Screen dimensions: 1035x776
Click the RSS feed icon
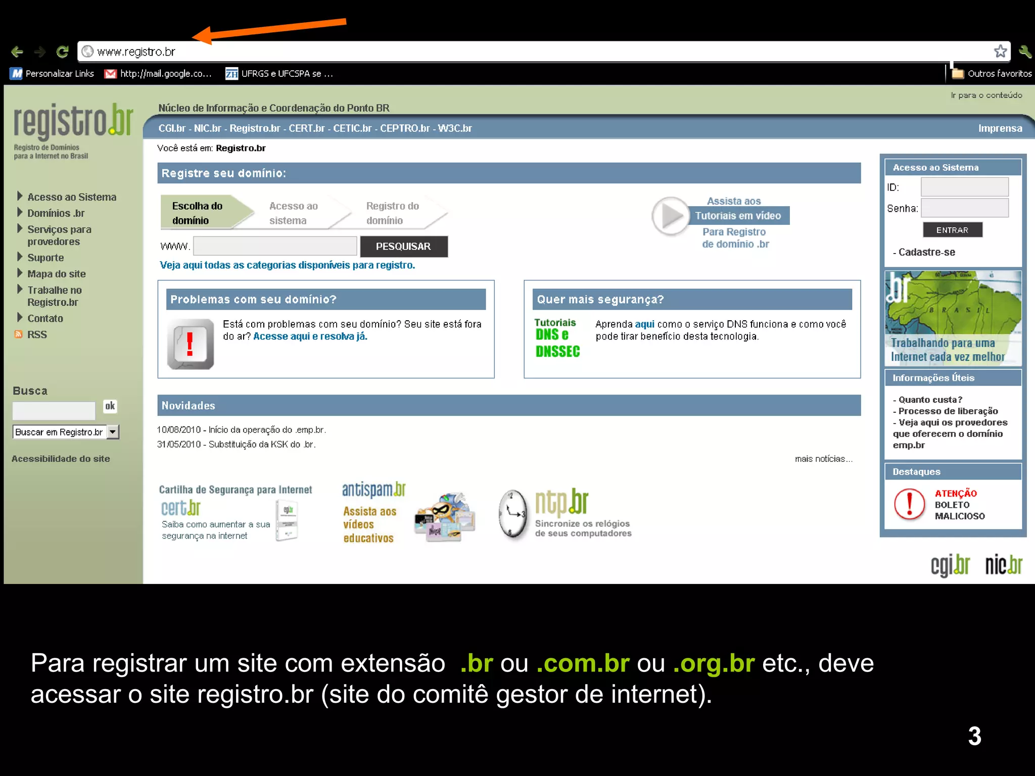point(18,334)
